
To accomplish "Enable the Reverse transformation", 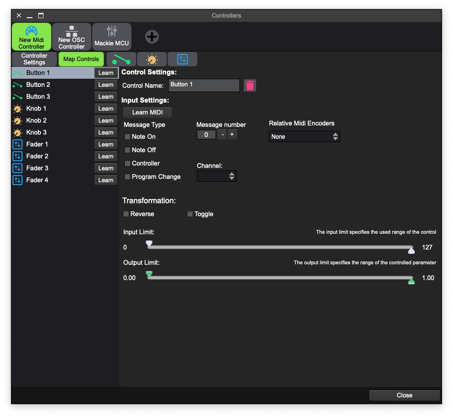I will 126,214.
